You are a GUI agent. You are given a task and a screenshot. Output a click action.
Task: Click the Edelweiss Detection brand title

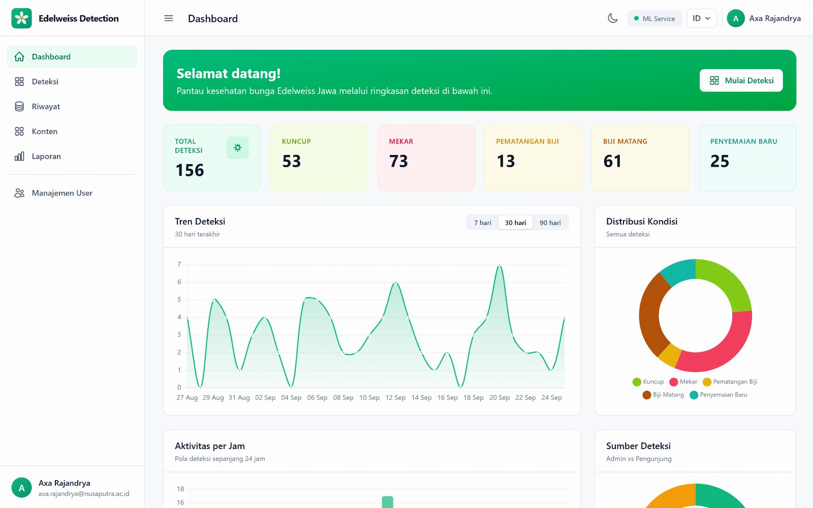click(x=79, y=18)
